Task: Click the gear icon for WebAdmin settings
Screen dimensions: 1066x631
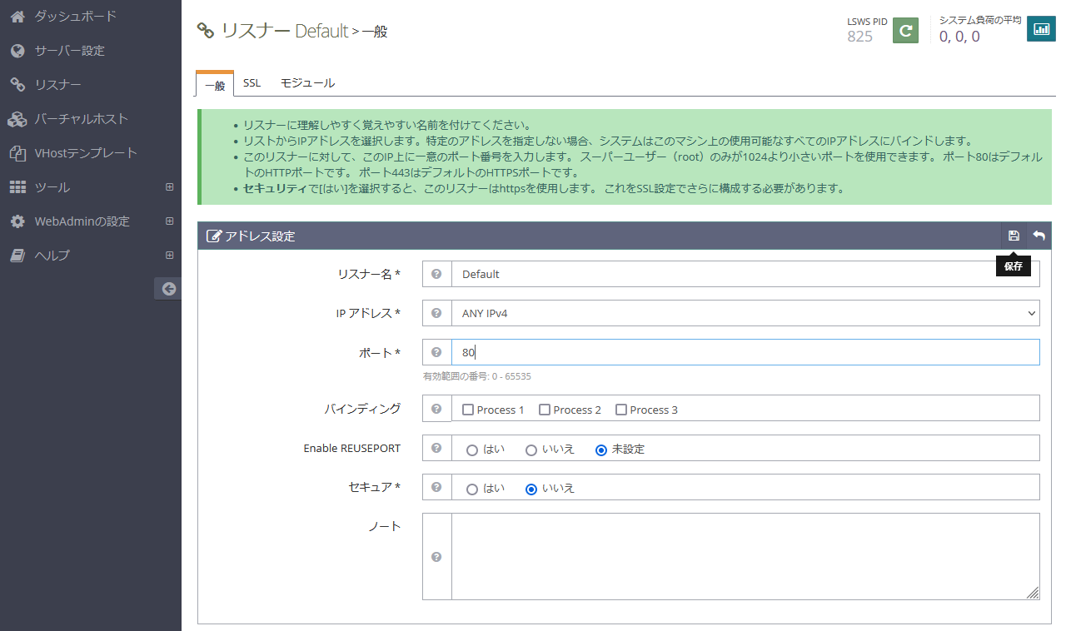Action: 17,221
